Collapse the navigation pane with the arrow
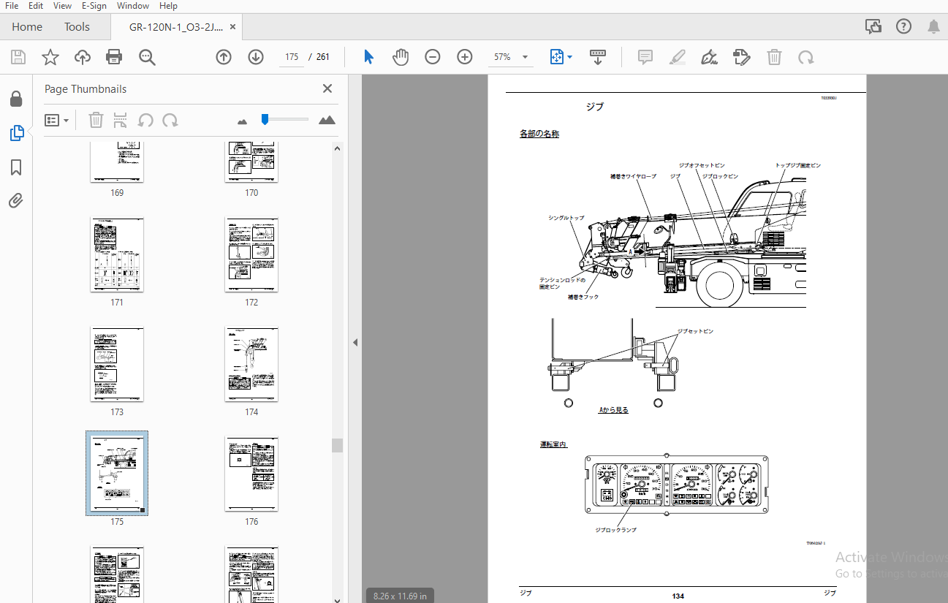The image size is (948, 603). pos(355,342)
